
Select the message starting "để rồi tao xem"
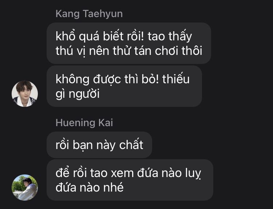(130, 180)
